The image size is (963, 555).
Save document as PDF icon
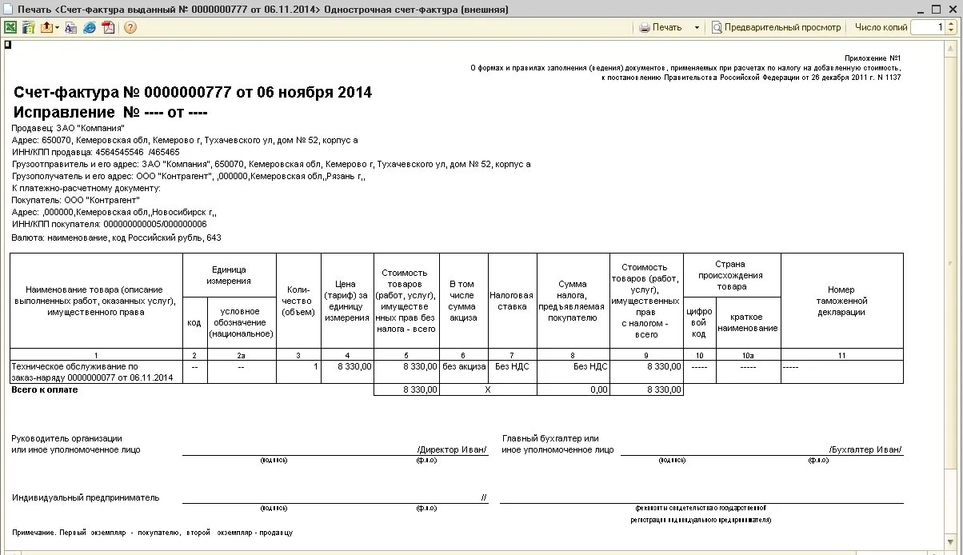[108, 27]
